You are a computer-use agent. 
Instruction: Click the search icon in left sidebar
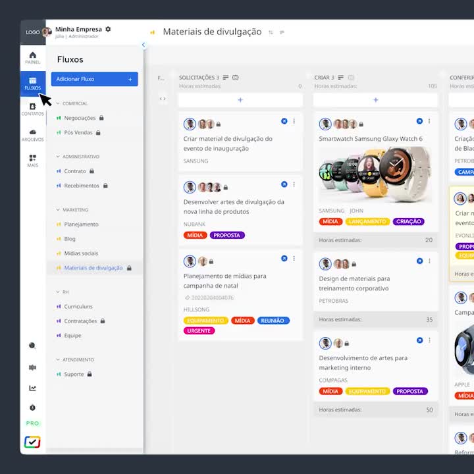pos(32,346)
